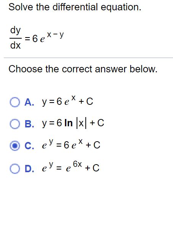Select radio button for option A

15,102
